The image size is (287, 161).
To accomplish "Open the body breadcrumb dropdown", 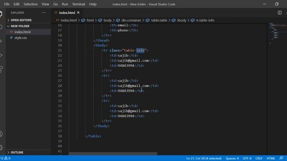I will (108, 20).
